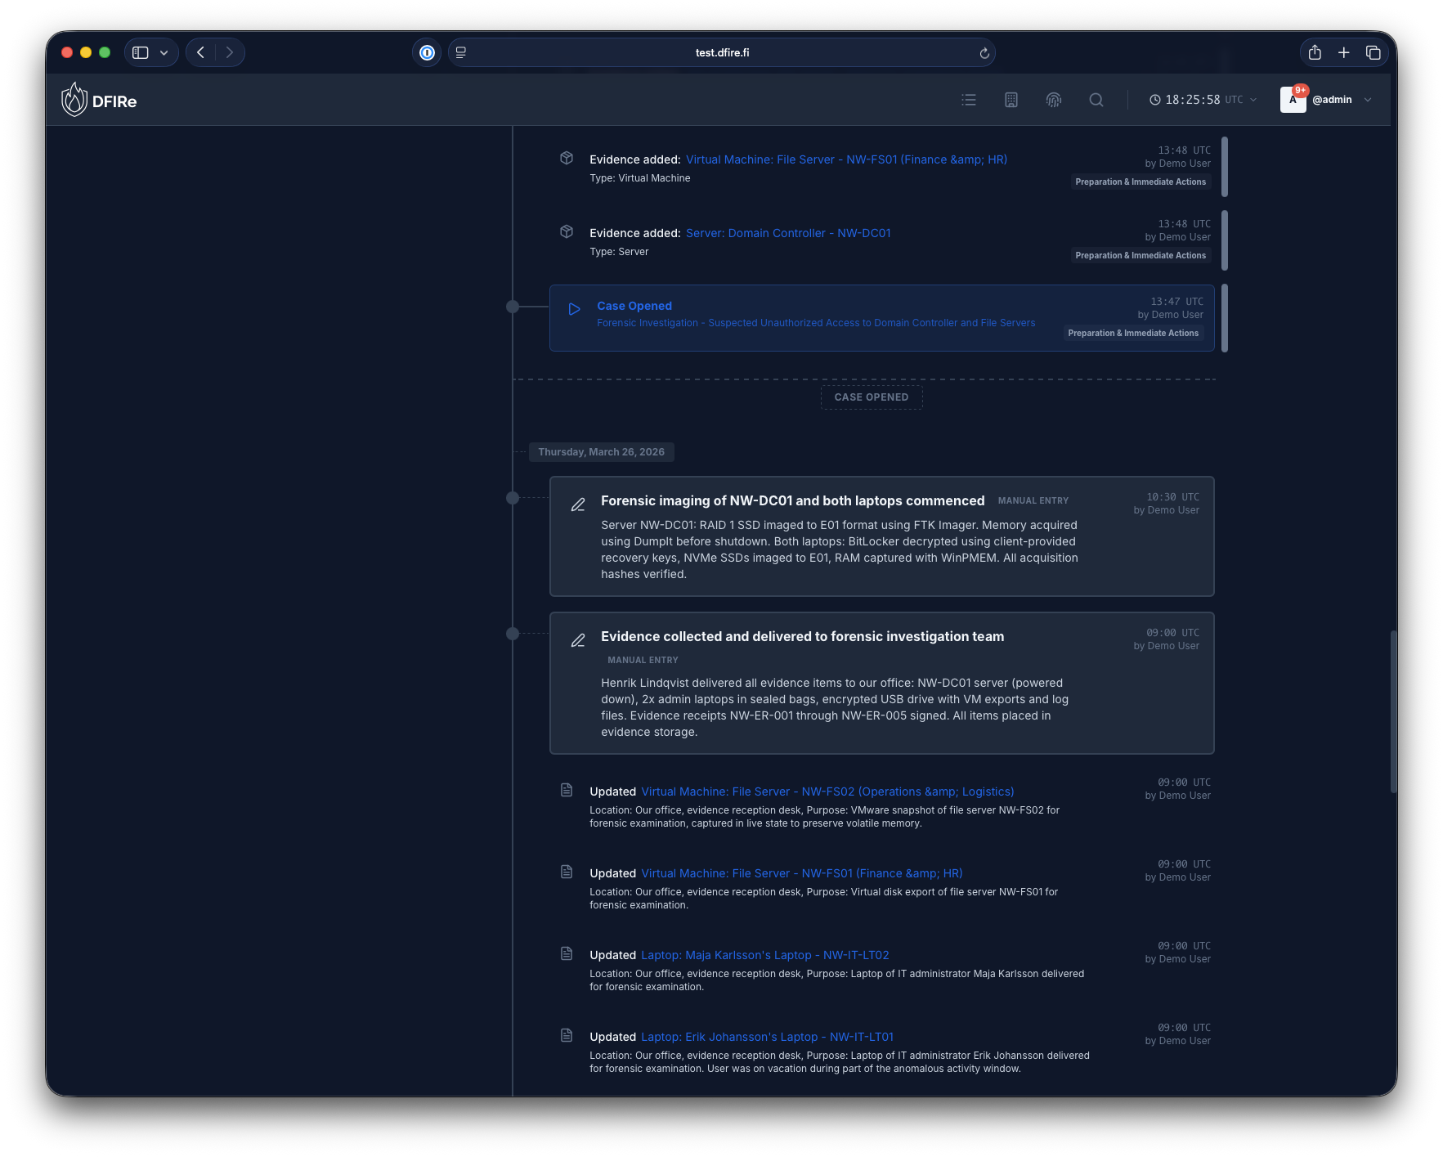Click the Forensic Investigation case description link
Viewport: 1443px width, 1157px height.
816,323
